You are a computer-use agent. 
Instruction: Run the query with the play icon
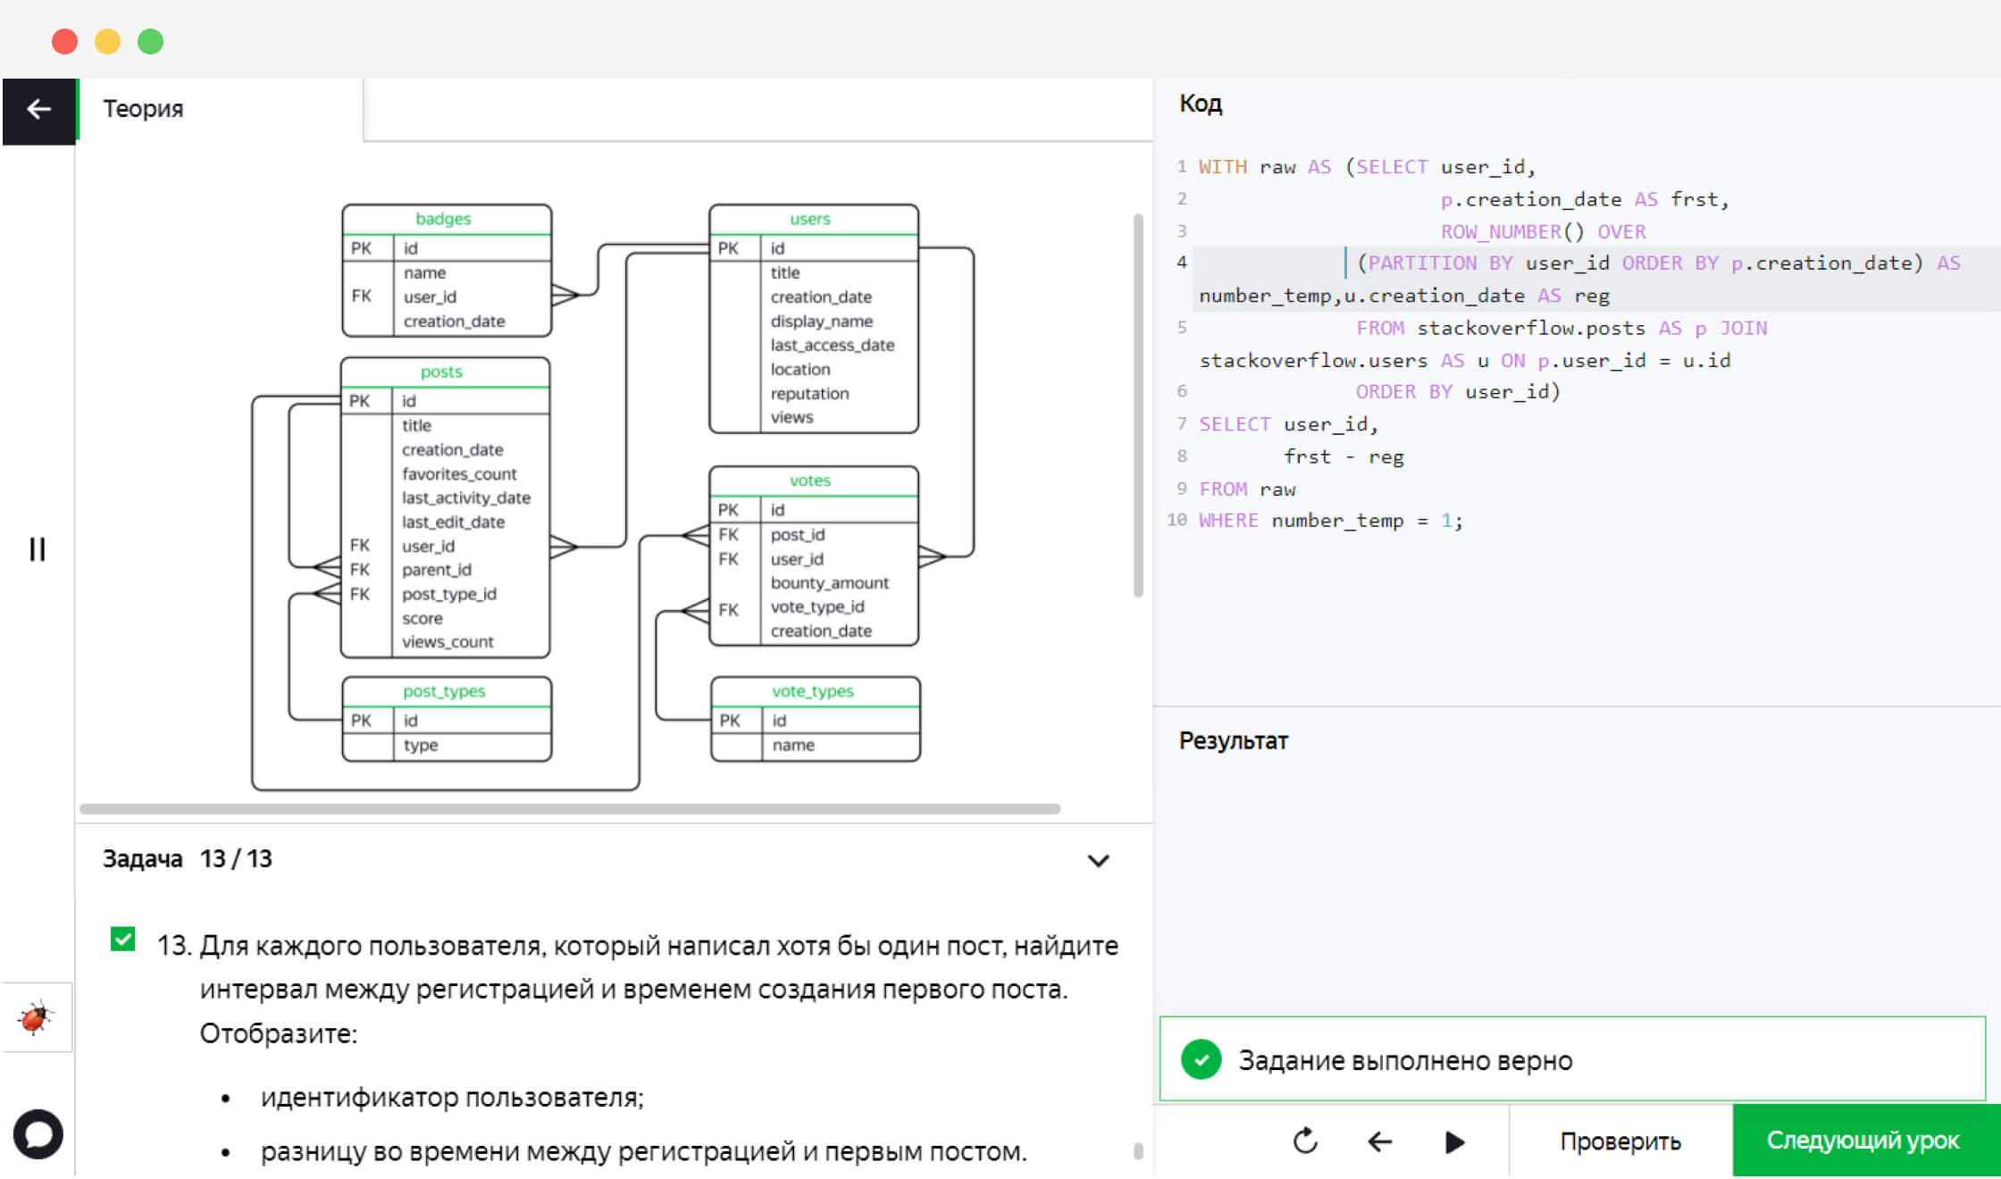(1454, 1141)
